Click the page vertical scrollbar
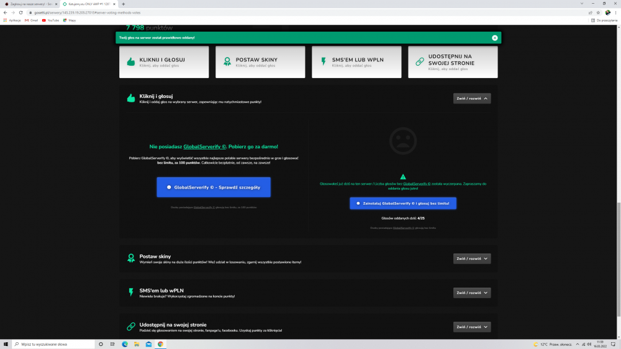The width and height of the screenshot is (621, 349). click(619, 259)
